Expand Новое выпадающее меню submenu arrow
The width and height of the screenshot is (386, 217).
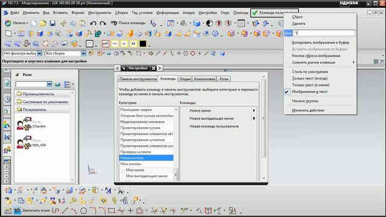tap(254, 118)
